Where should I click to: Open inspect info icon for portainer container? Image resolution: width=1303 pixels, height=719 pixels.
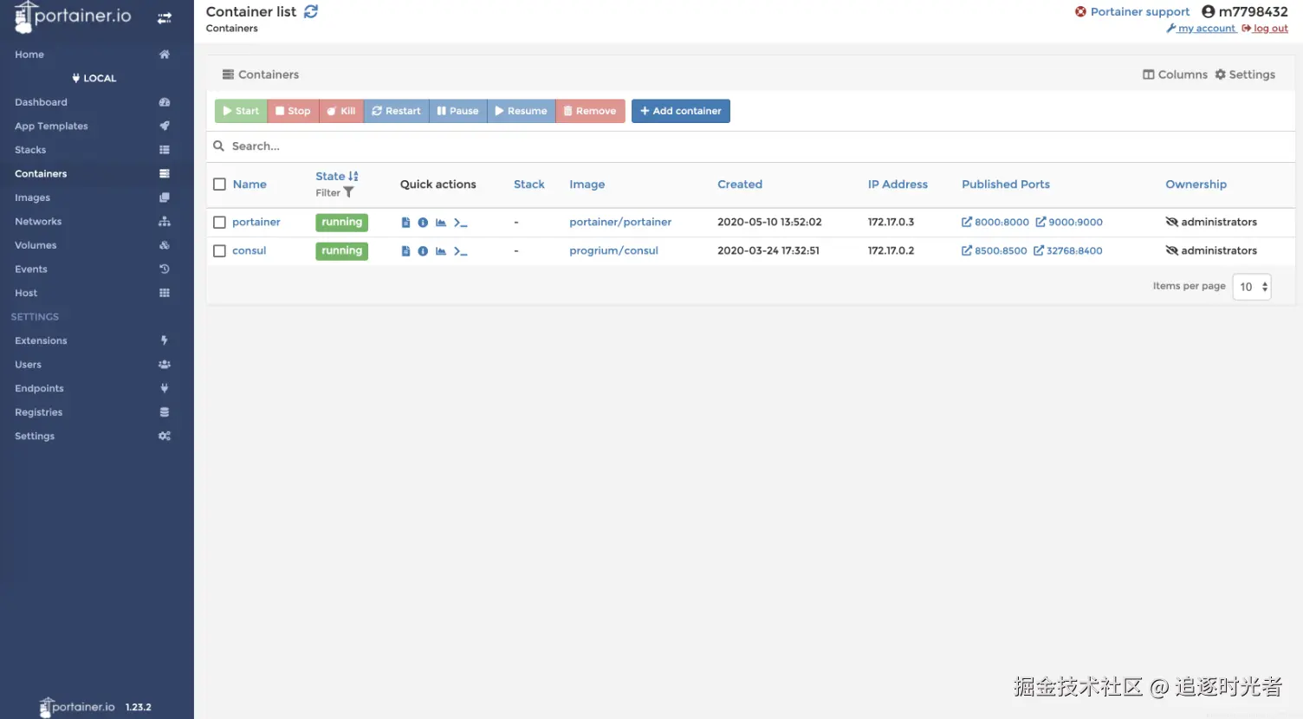pyautogui.click(x=423, y=223)
